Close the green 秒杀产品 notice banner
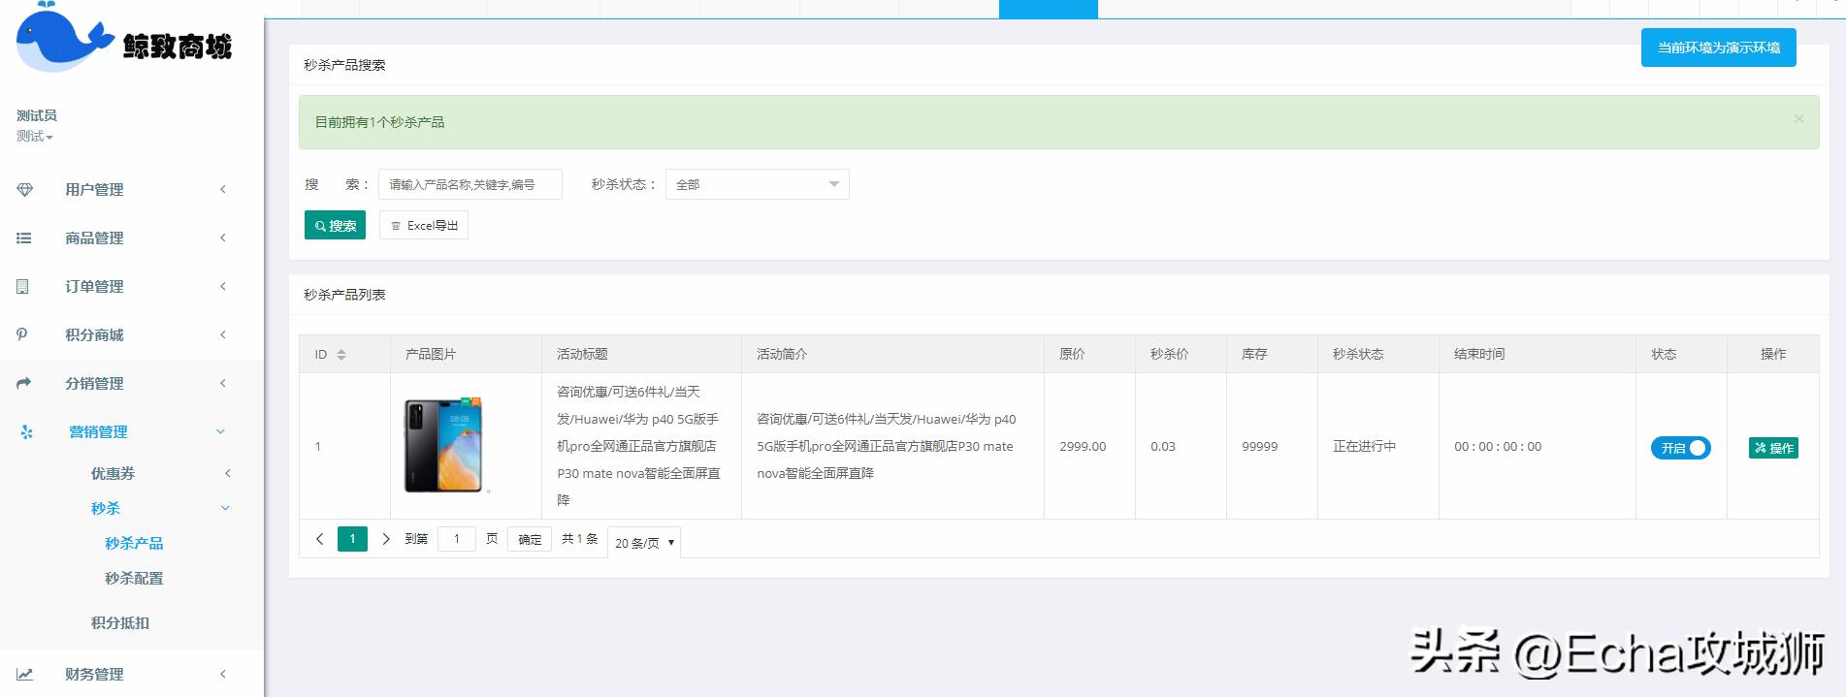The width and height of the screenshot is (1846, 697). click(1798, 118)
